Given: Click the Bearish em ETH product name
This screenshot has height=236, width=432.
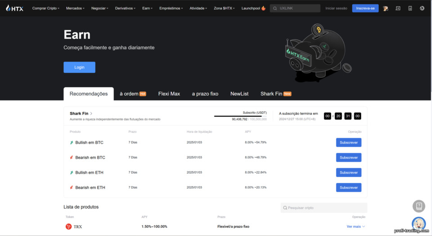Looking at the screenshot, I should tap(90, 187).
